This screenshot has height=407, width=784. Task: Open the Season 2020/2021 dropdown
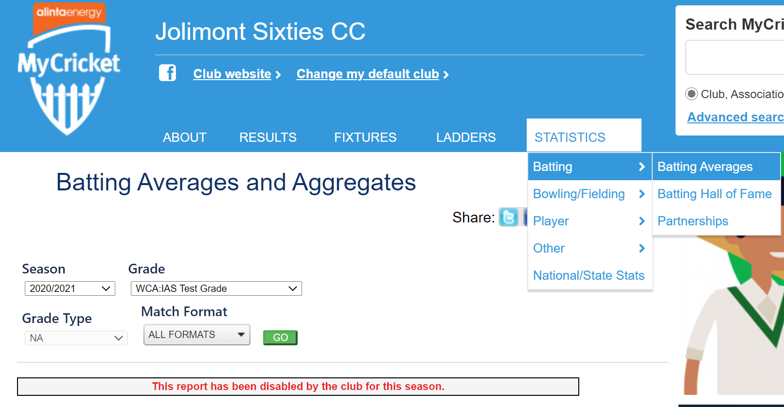[70, 288]
